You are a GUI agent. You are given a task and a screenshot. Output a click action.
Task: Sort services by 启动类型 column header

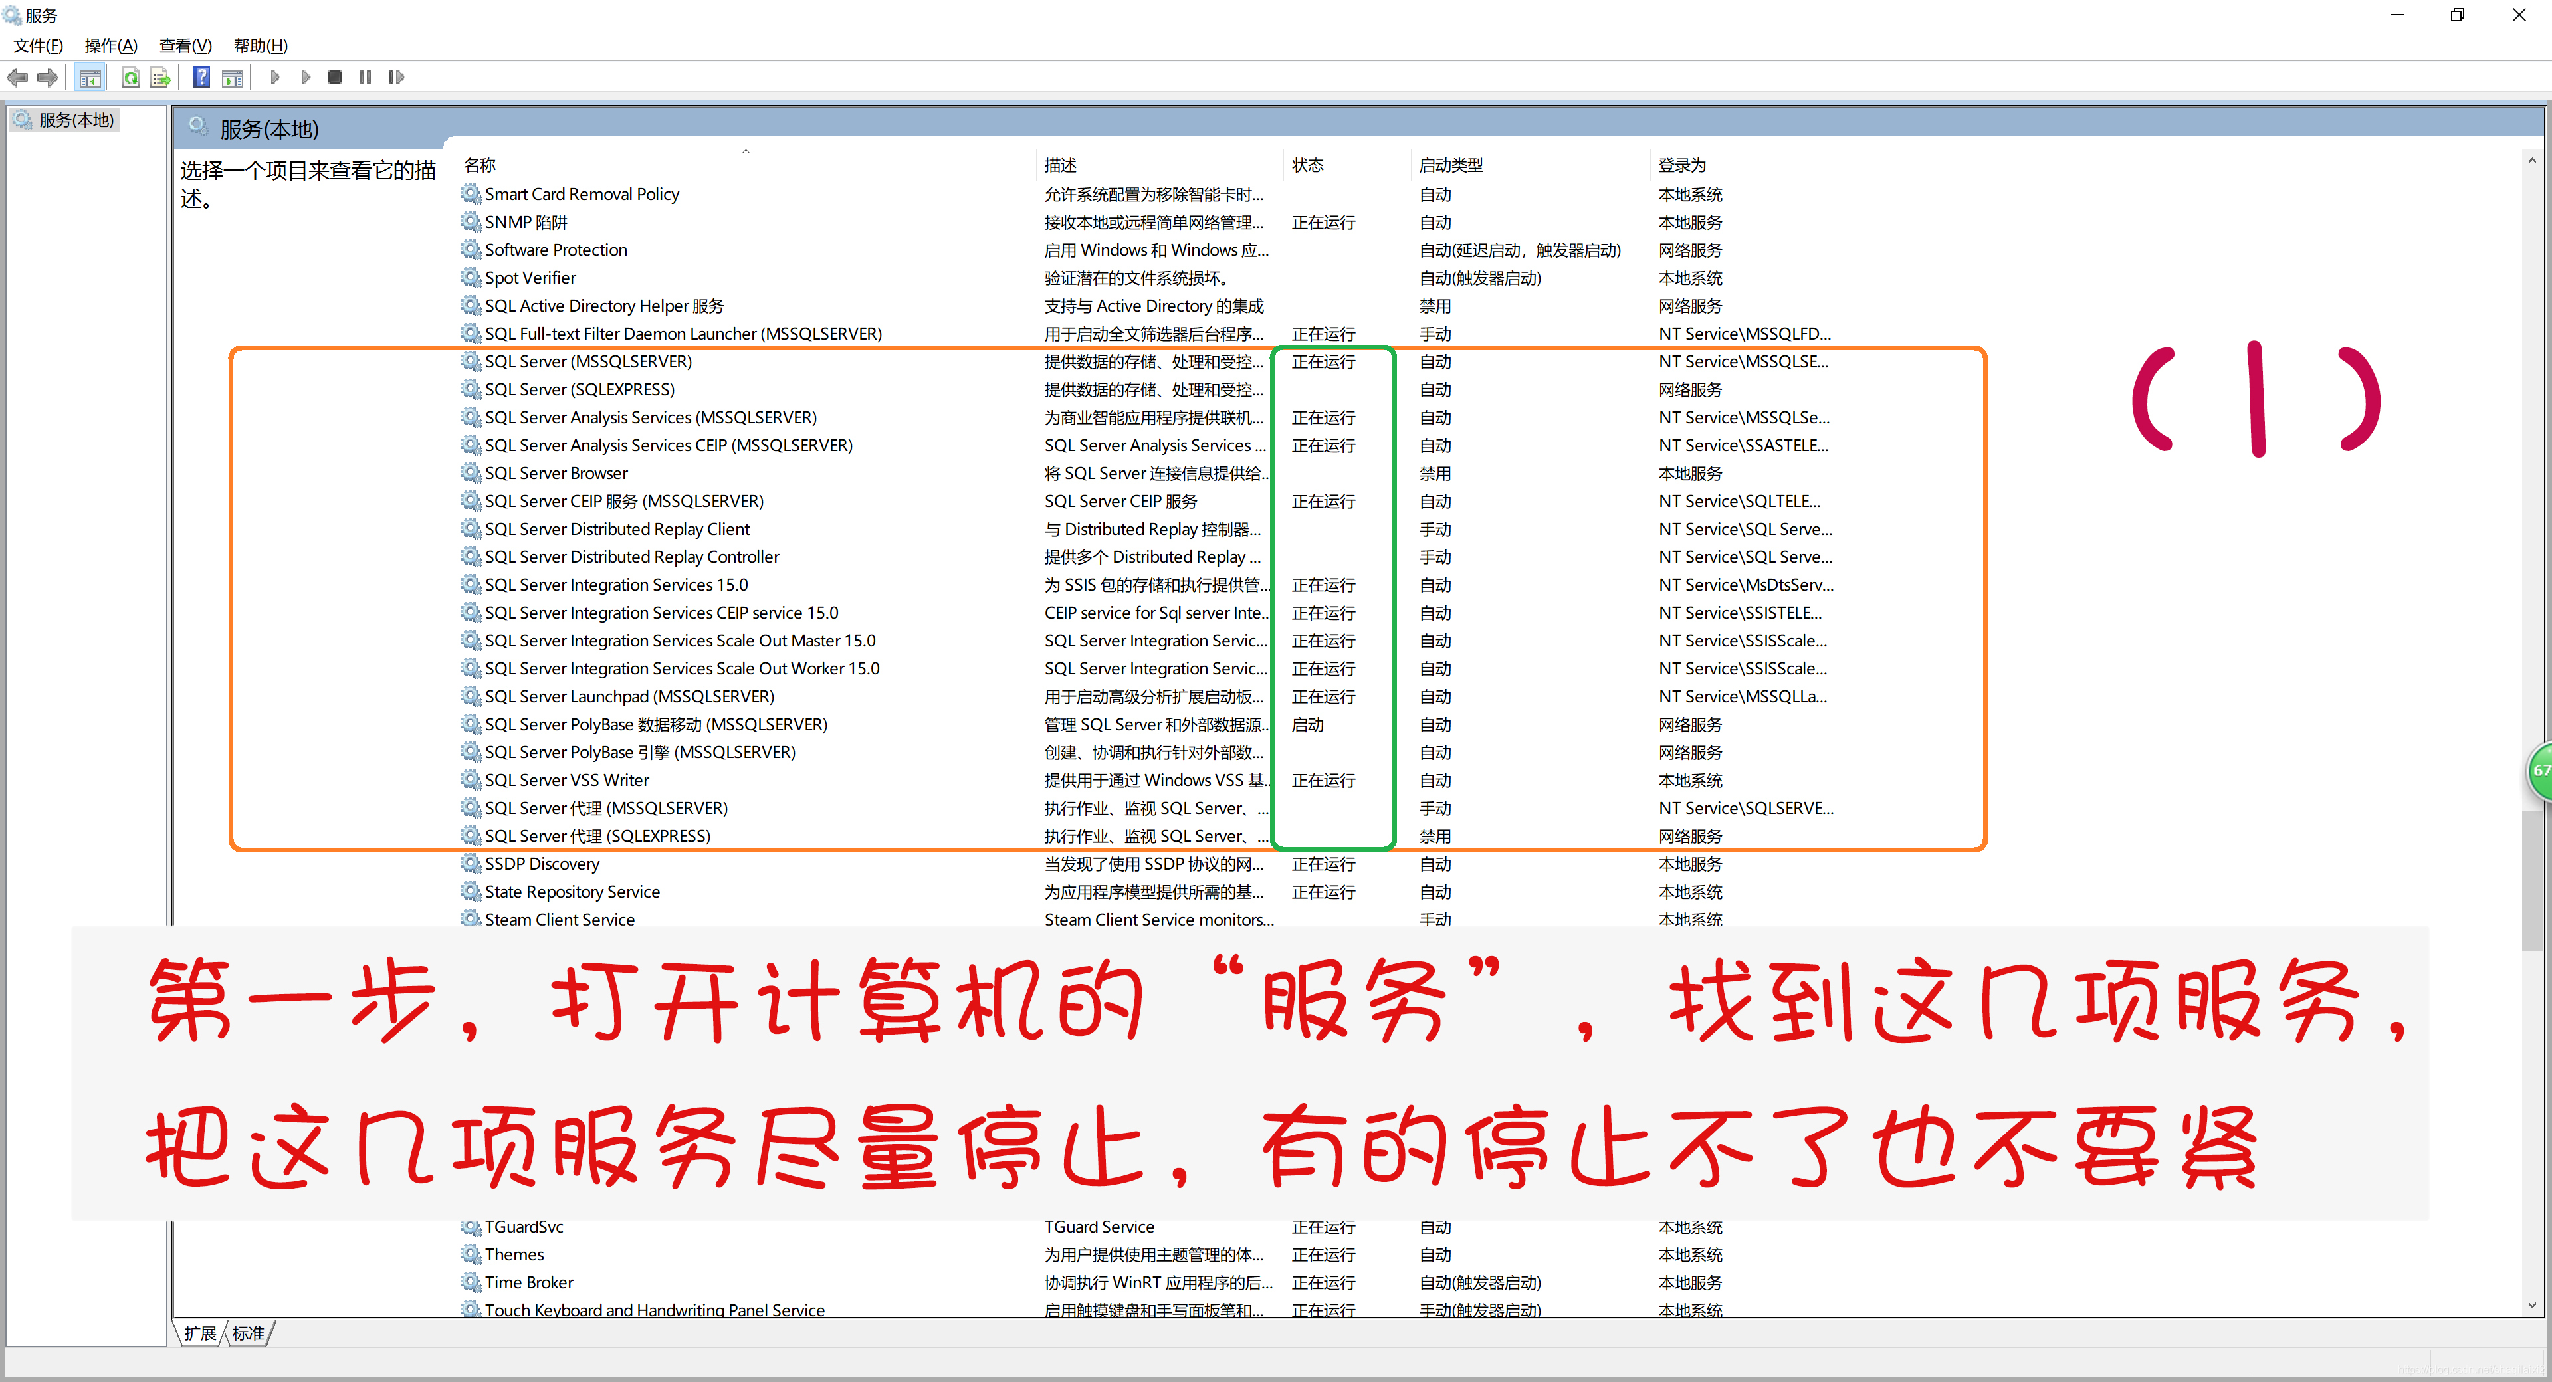[1450, 165]
